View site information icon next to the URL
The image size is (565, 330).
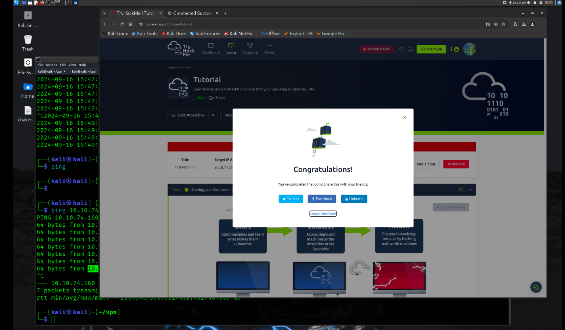point(141,24)
